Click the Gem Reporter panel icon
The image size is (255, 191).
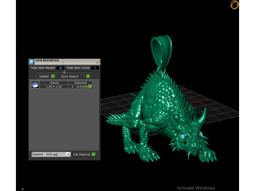31,62
